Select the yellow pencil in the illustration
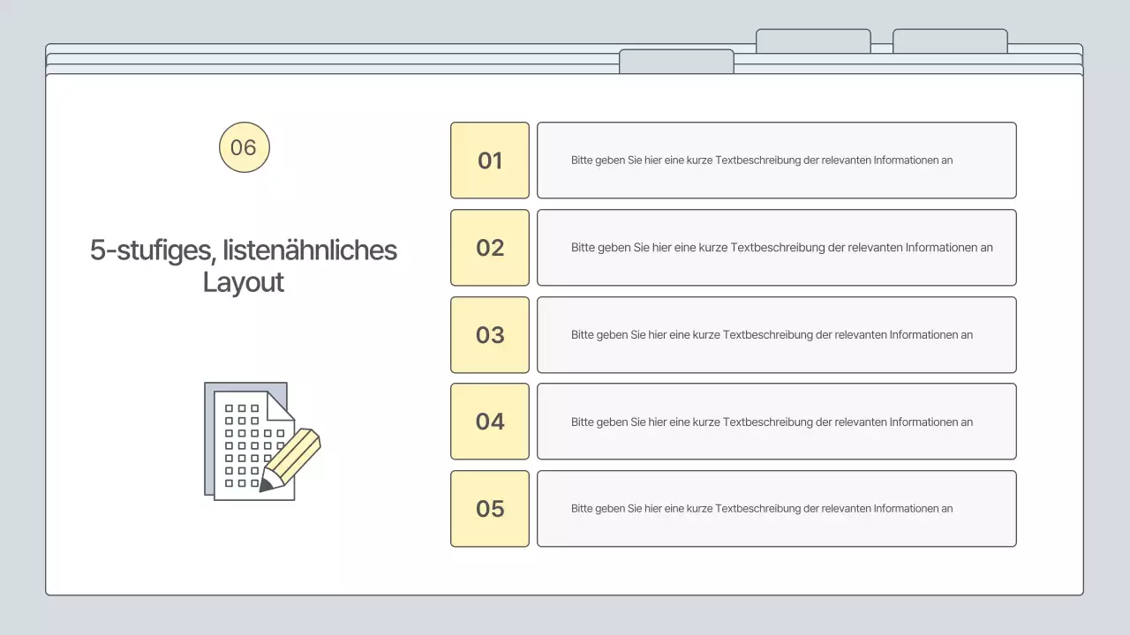This screenshot has height=635, width=1130. pos(295,457)
